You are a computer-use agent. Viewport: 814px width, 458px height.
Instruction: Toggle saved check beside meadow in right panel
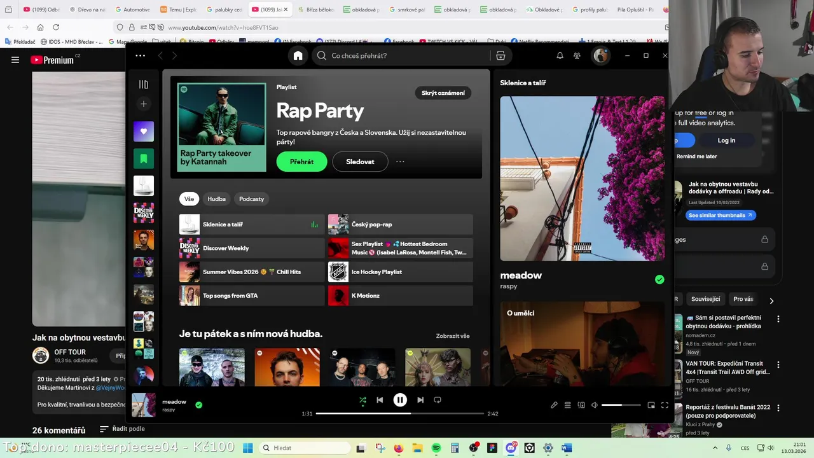point(659,279)
